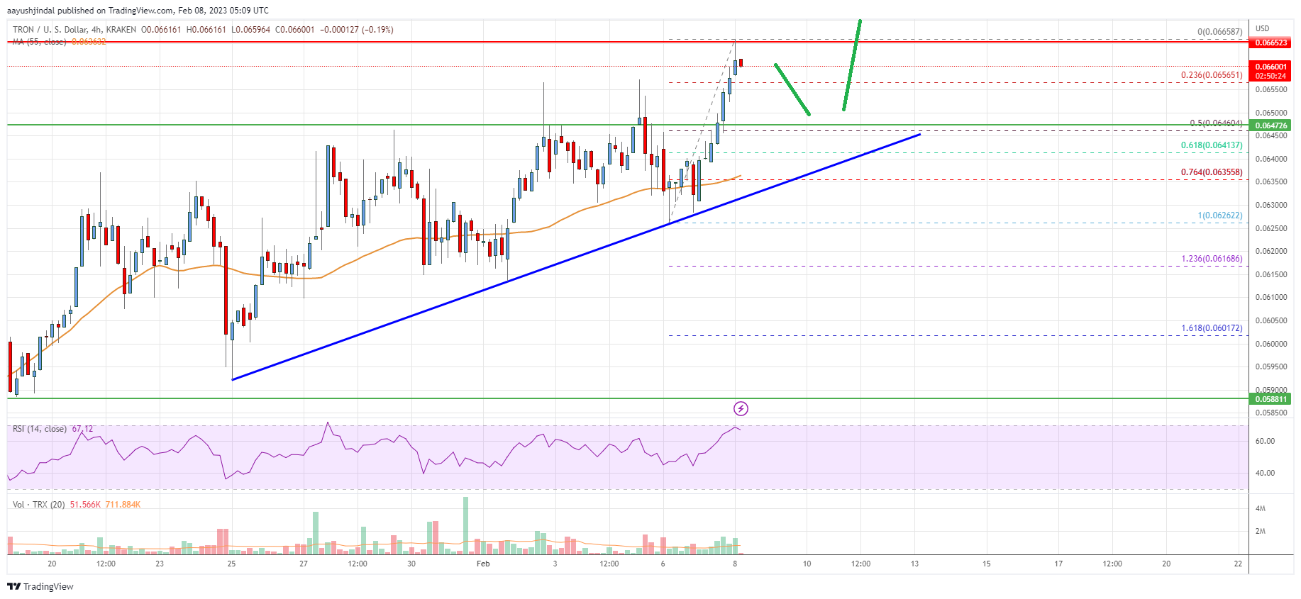The width and height of the screenshot is (1301, 599).
Task: Click the purple lightning event marker
Action: tap(741, 408)
